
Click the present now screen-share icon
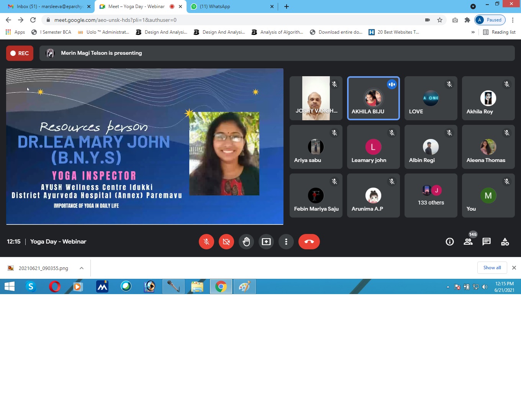click(x=266, y=242)
